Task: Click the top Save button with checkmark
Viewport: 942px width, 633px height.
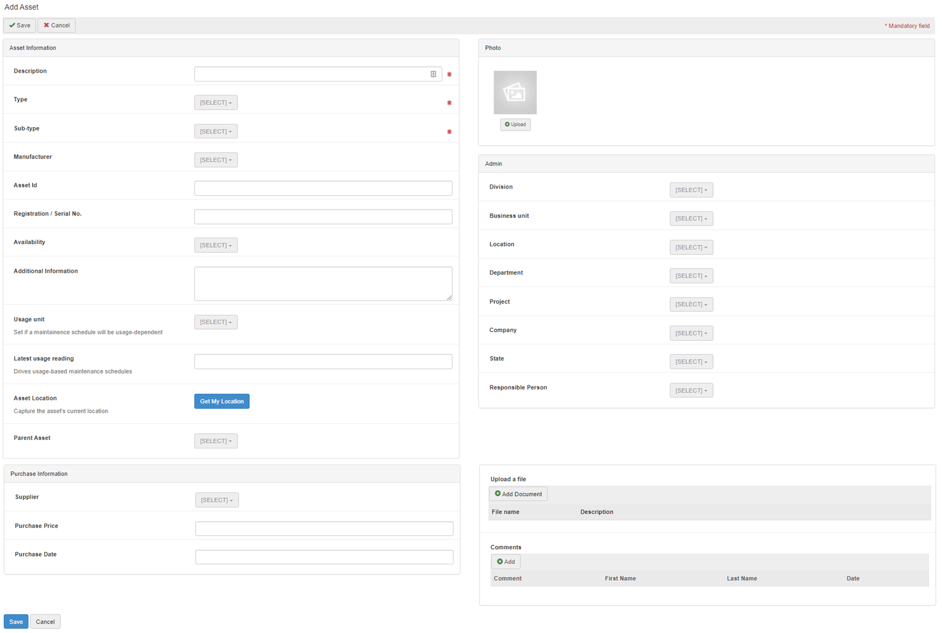Action: (20, 25)
